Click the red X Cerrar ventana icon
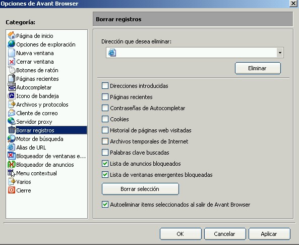The image size is (299, 245). 12,62
